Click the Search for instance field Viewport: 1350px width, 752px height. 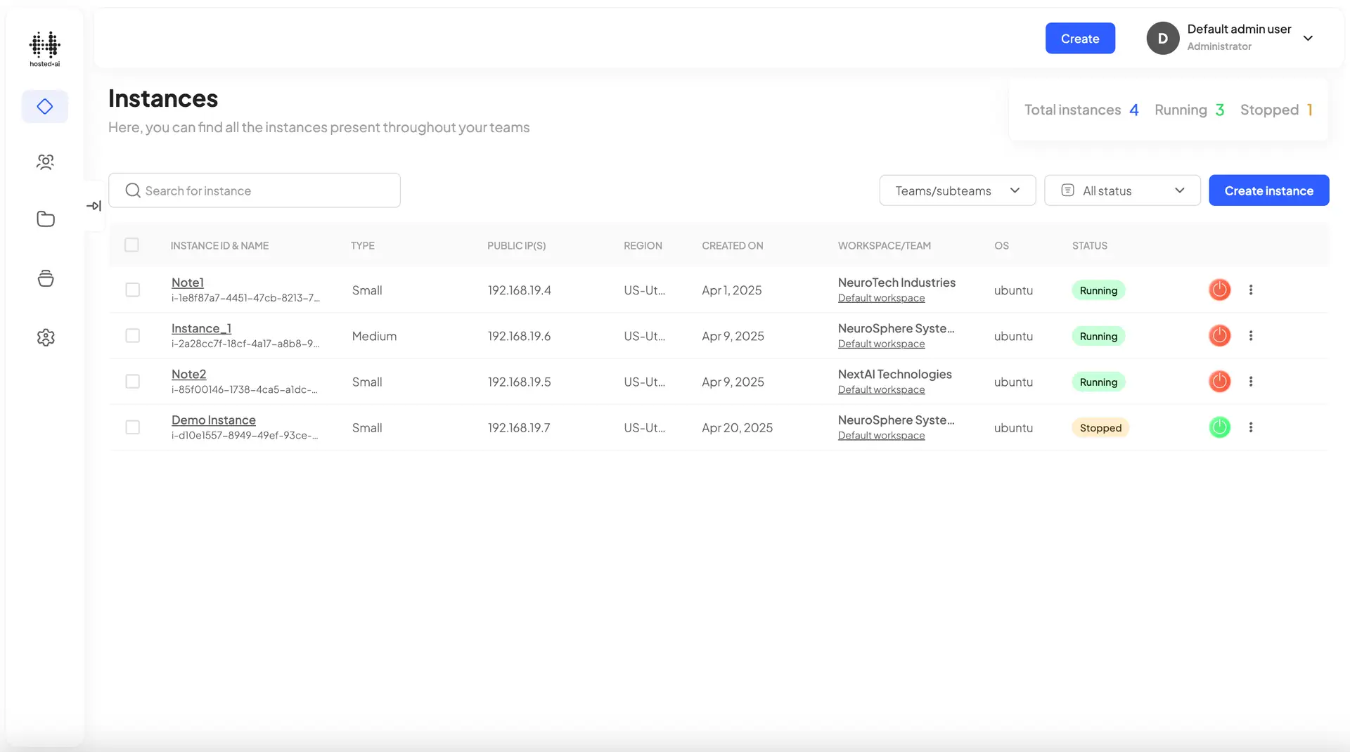point(255,190)
